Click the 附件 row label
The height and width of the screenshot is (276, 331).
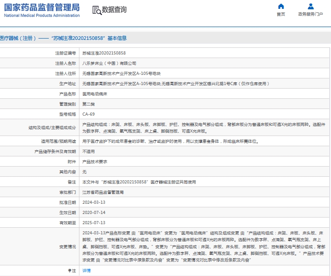71,162
